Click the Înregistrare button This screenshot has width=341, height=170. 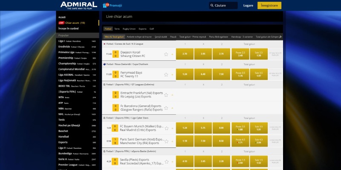tap(269, 6)
